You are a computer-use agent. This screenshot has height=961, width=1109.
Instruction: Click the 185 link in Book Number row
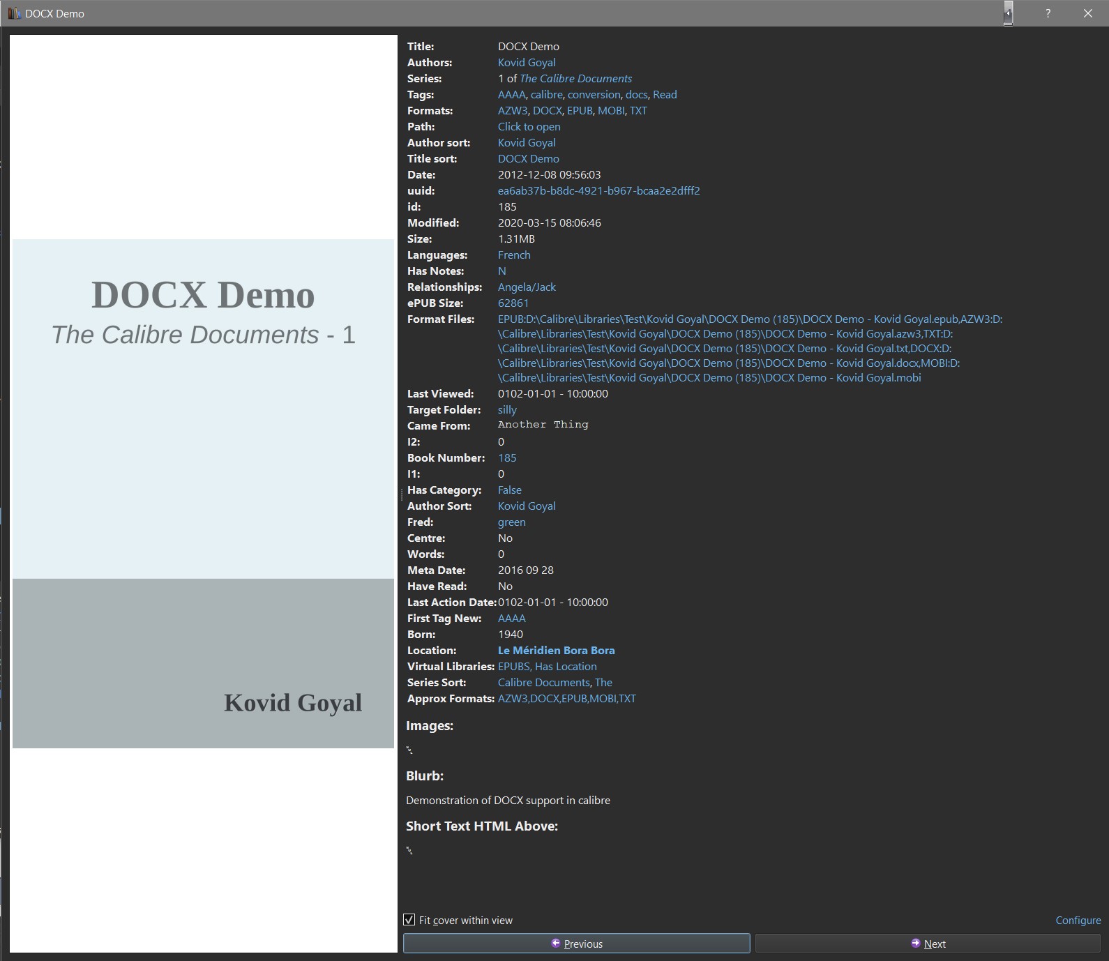[x=507, y=458]
